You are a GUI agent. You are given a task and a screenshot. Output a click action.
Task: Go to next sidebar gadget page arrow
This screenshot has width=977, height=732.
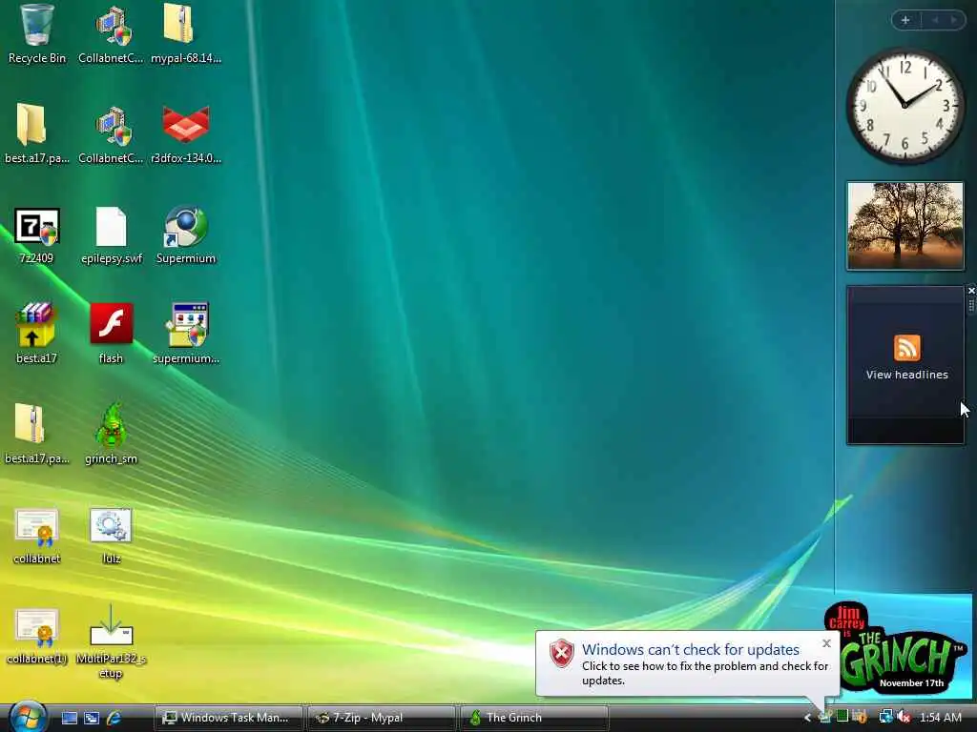tap(954, 20)
